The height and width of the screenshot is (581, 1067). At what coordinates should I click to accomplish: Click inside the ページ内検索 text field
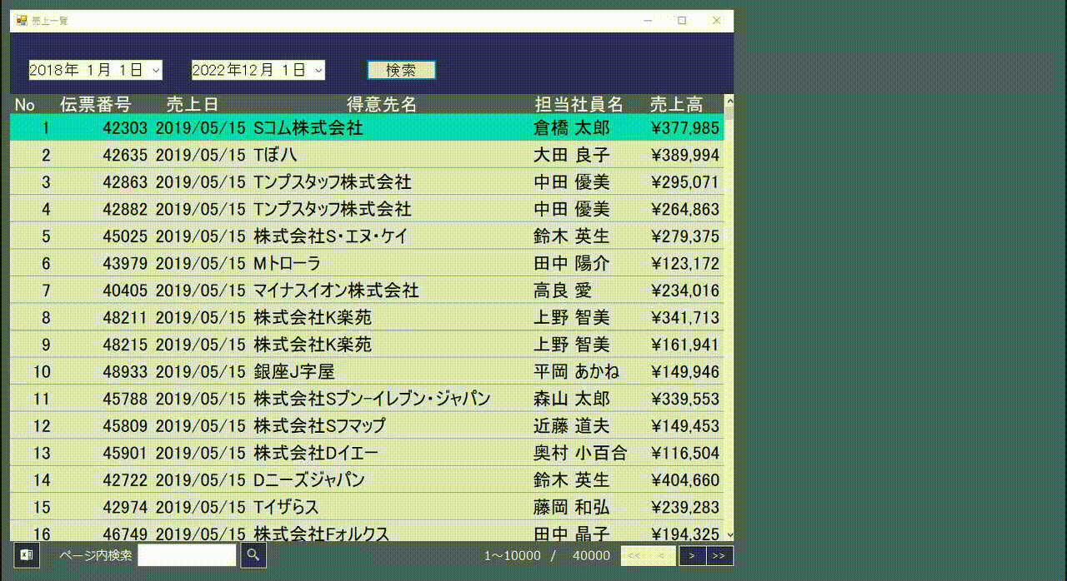(187, 554)
